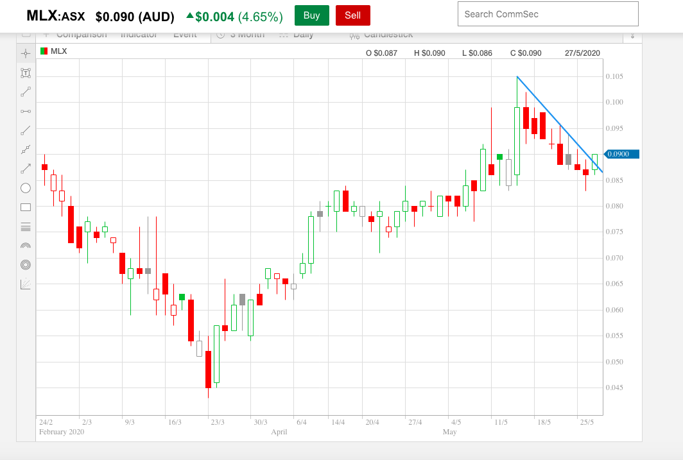Select the blue downward trendline on chart
The image size is (683, 460).
(x=560, y=124)
